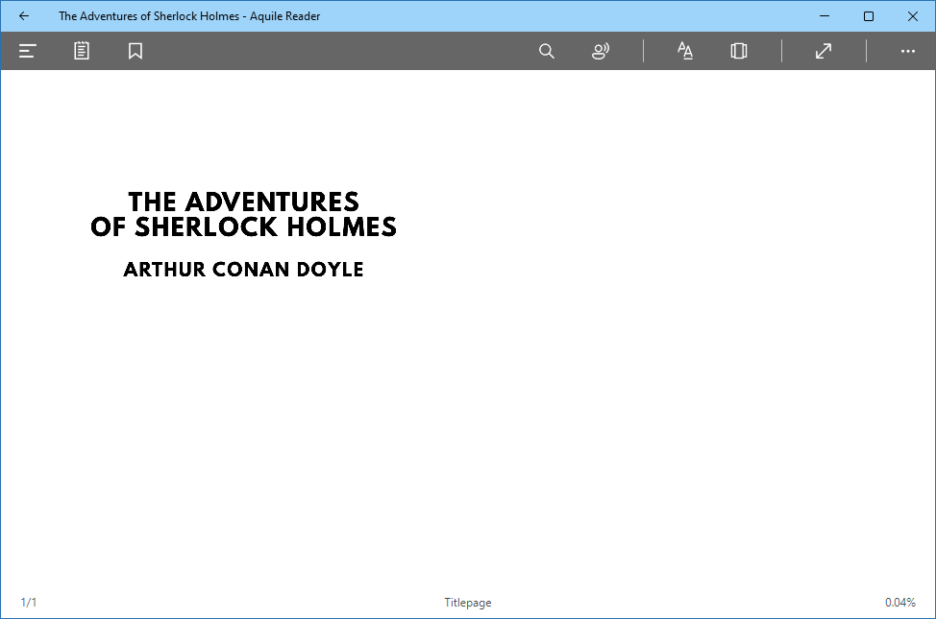Viewport: 936px width, 619px height.
Task: Open the more options ellipsis menu
Action: (x=908, y=51)
